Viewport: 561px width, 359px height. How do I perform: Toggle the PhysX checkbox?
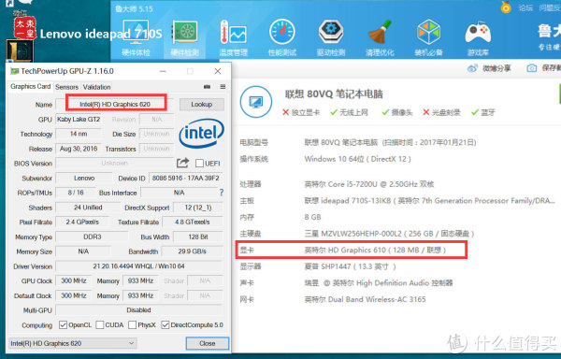coord(133,324)
